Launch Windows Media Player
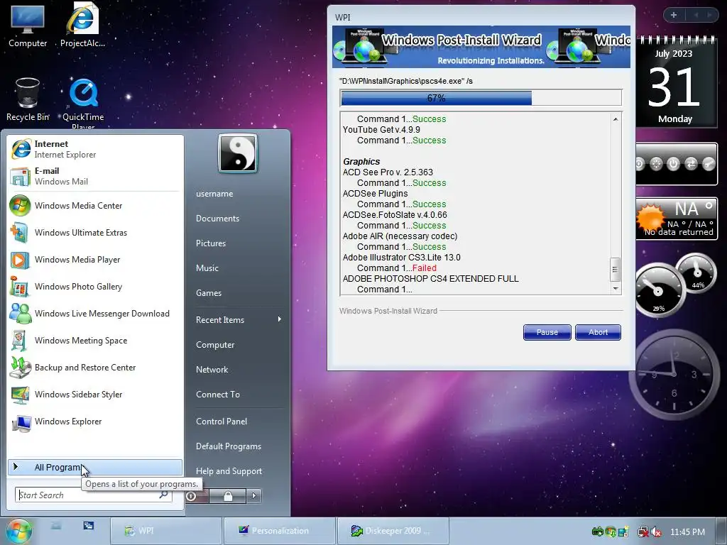 95,260
